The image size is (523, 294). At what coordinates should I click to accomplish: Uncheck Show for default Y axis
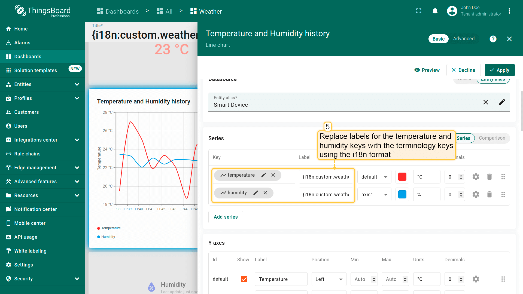point(244,279)
